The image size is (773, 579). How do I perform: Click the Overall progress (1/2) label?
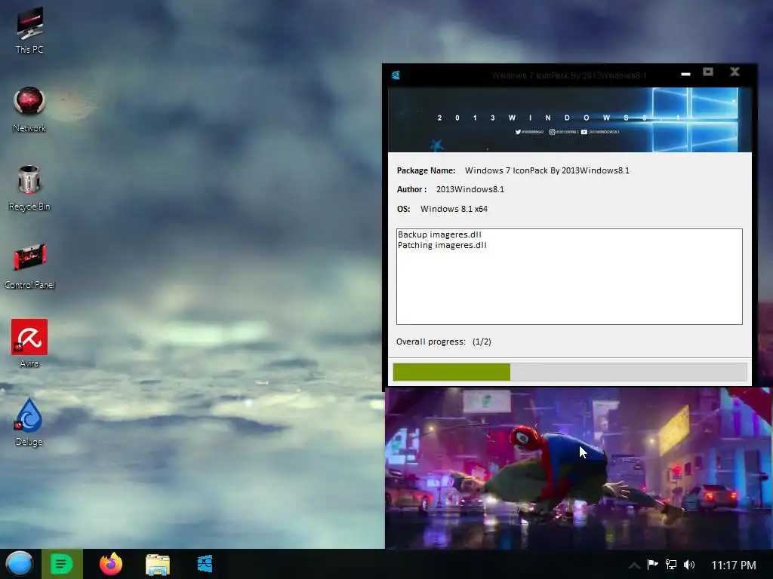coord(444,342)
